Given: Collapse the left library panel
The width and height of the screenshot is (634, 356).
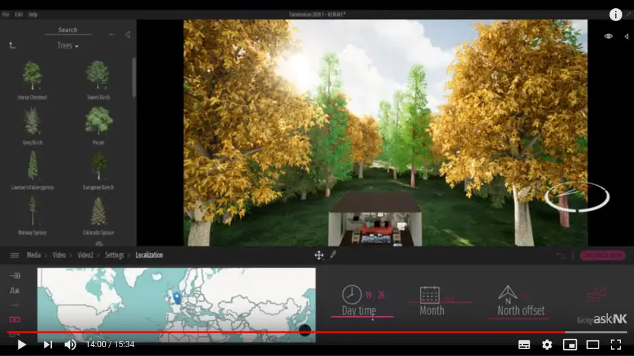Looking at the screenshot, I should (127, 35).
